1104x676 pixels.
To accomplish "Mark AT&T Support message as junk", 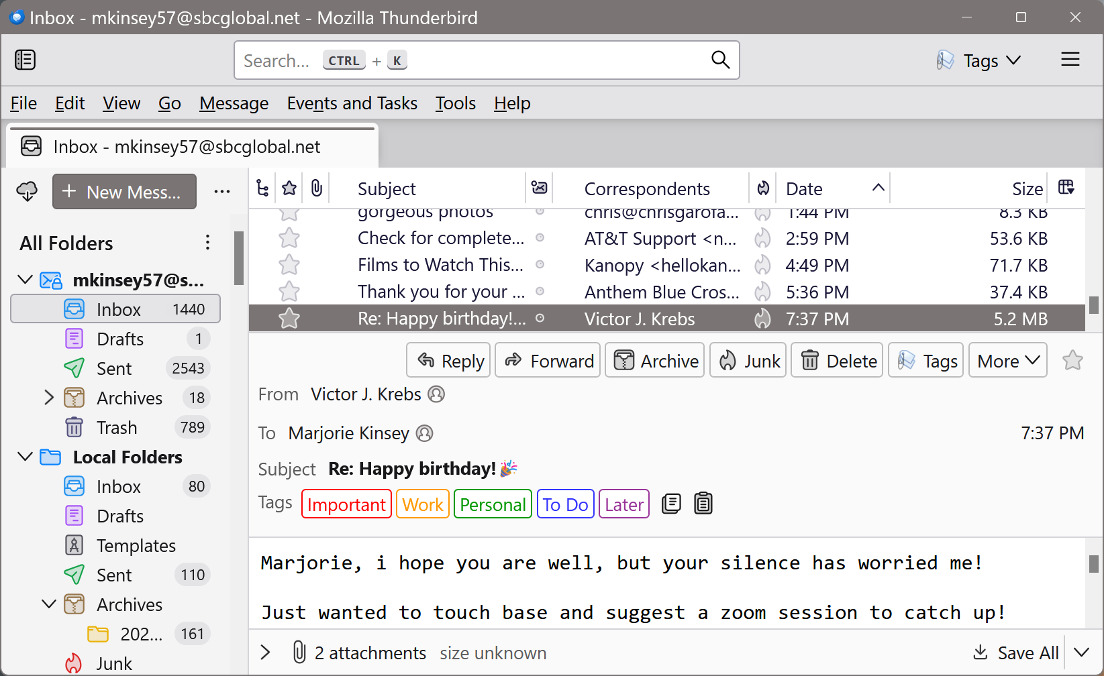I will click(x=762, y=238).
